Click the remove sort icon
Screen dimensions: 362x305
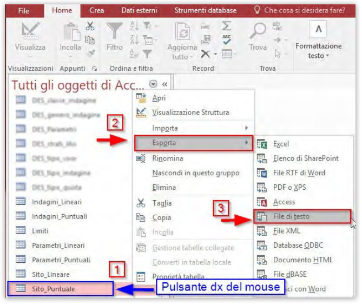point(134,54)
